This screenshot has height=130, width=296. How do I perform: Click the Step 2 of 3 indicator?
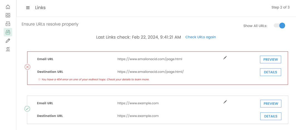(x=280, y=8)
